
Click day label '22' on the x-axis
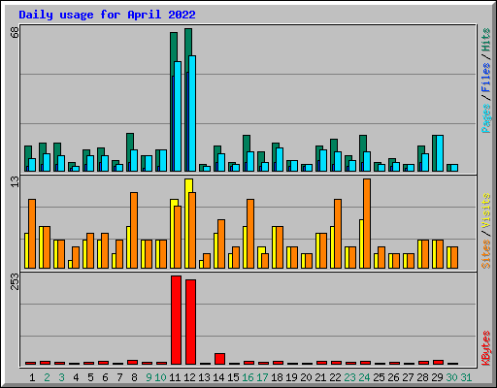pyautogui.click(x=335, y=377)
